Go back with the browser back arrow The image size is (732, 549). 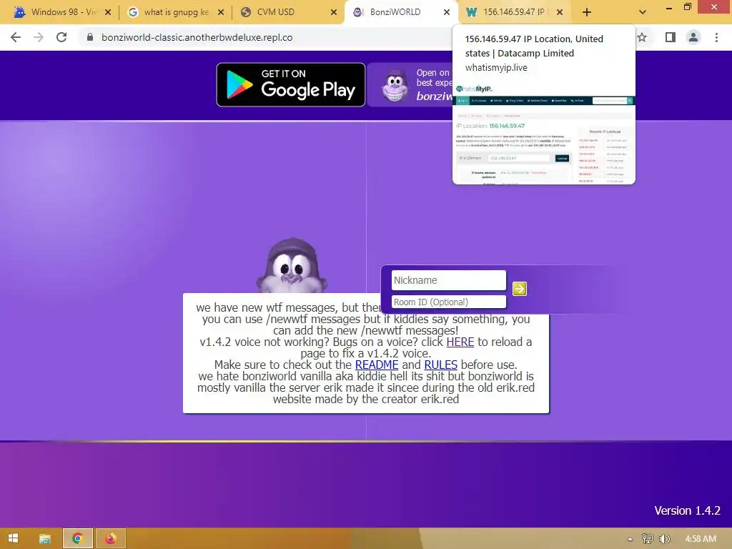click(x=16, y=37)
